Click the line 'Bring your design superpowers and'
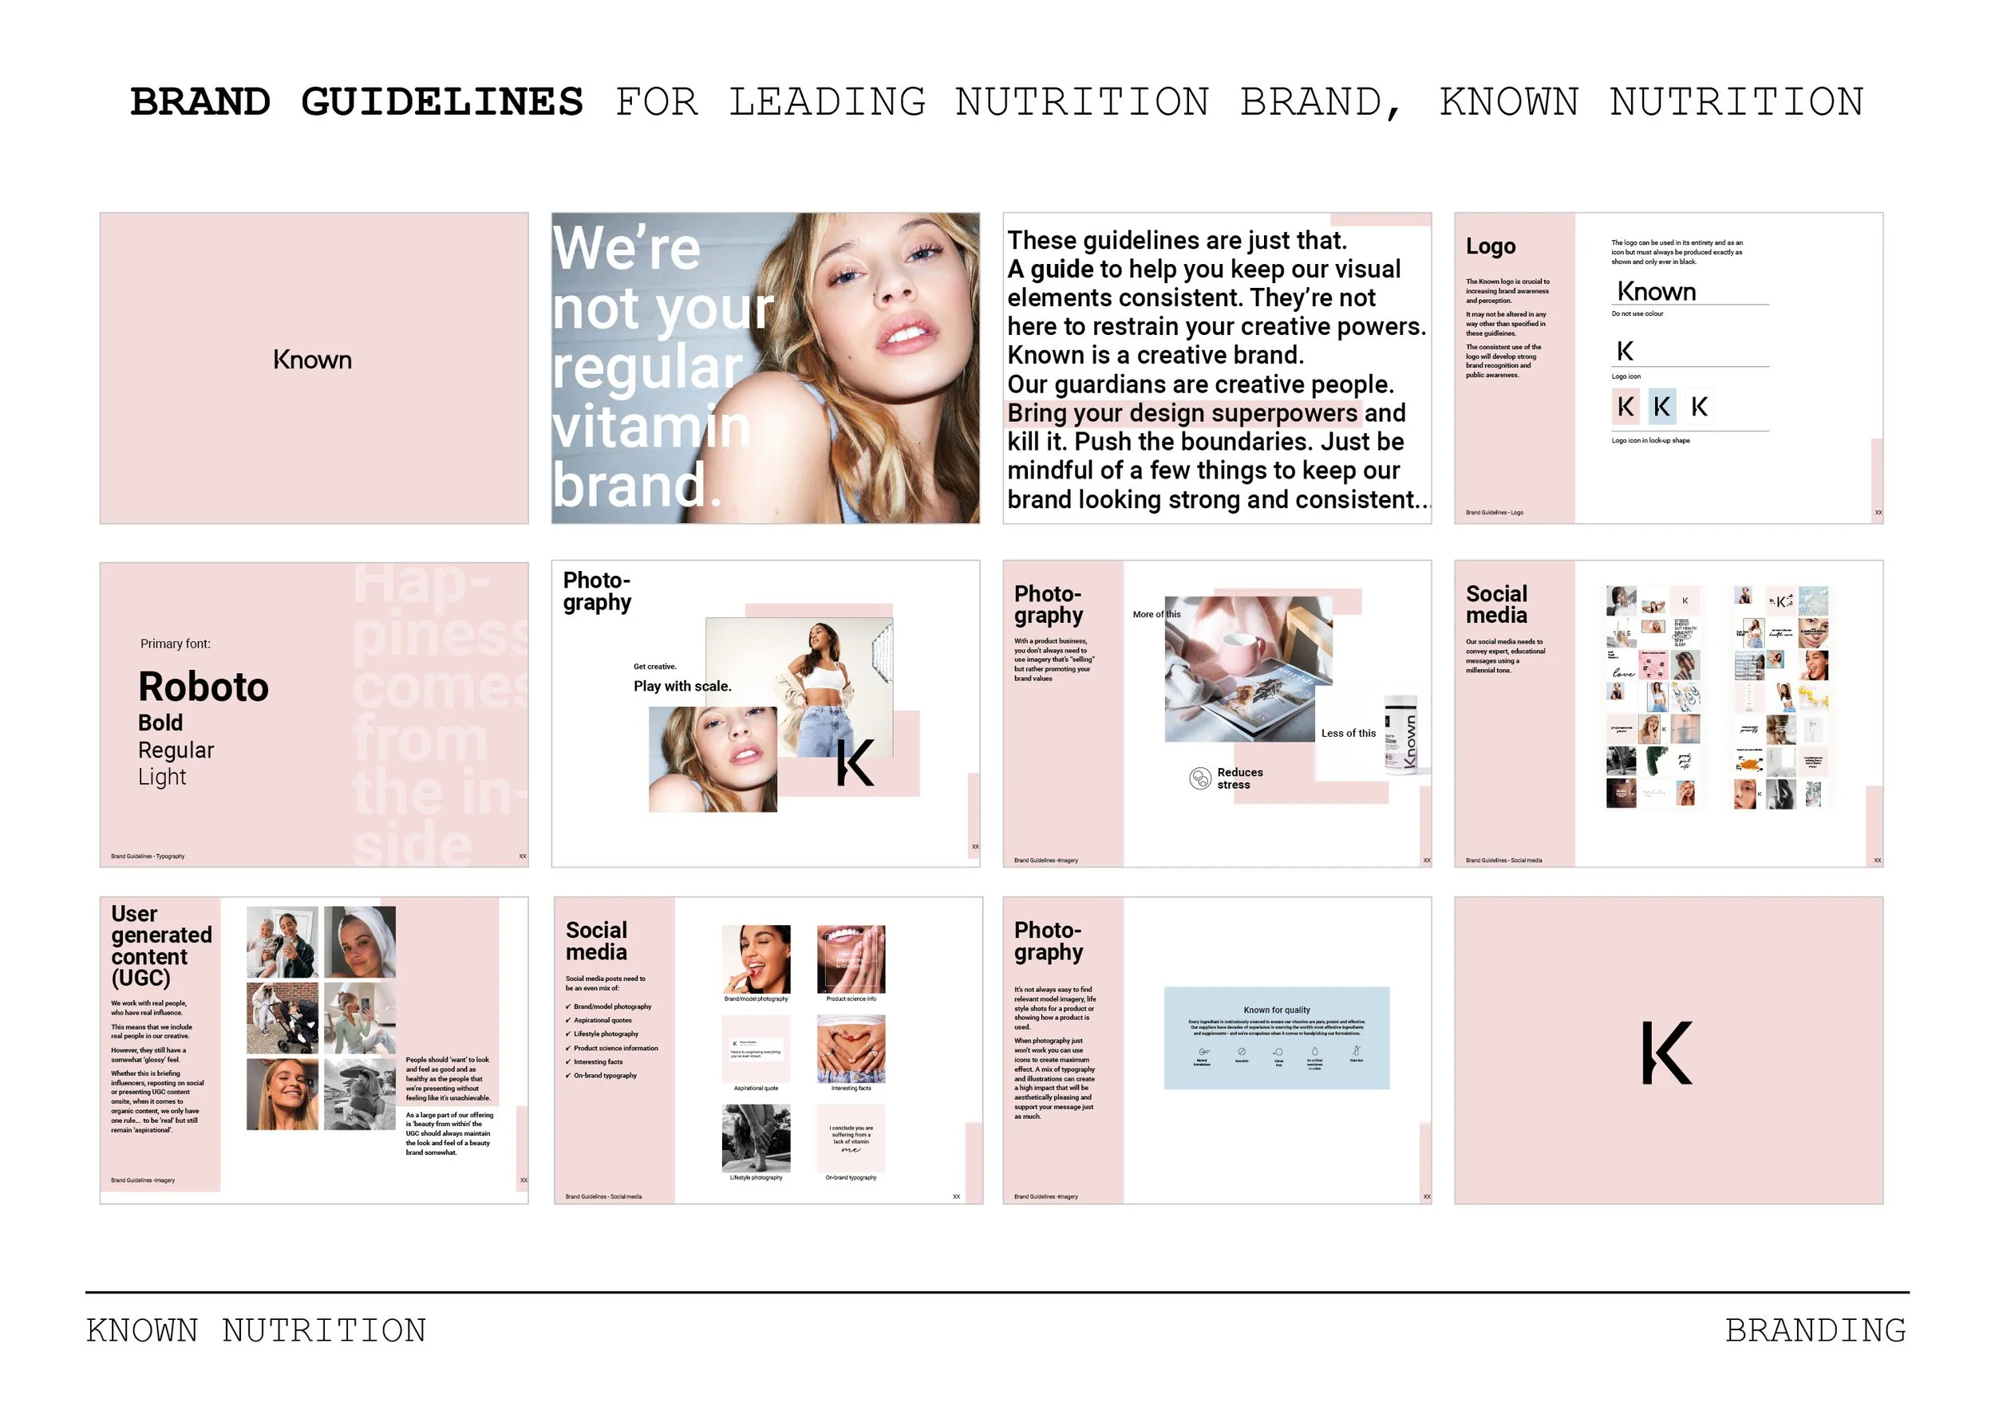Image resolution: width=1995 pixels, height=1410 pixels. coord(1205,413)
